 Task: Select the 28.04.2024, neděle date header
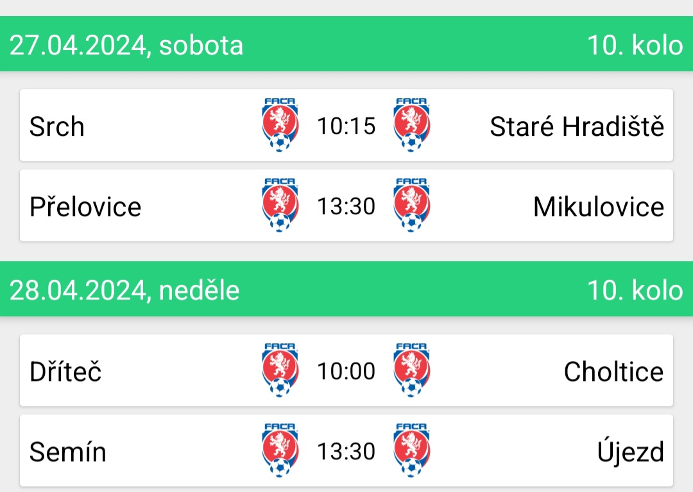[x=124, y=290]
